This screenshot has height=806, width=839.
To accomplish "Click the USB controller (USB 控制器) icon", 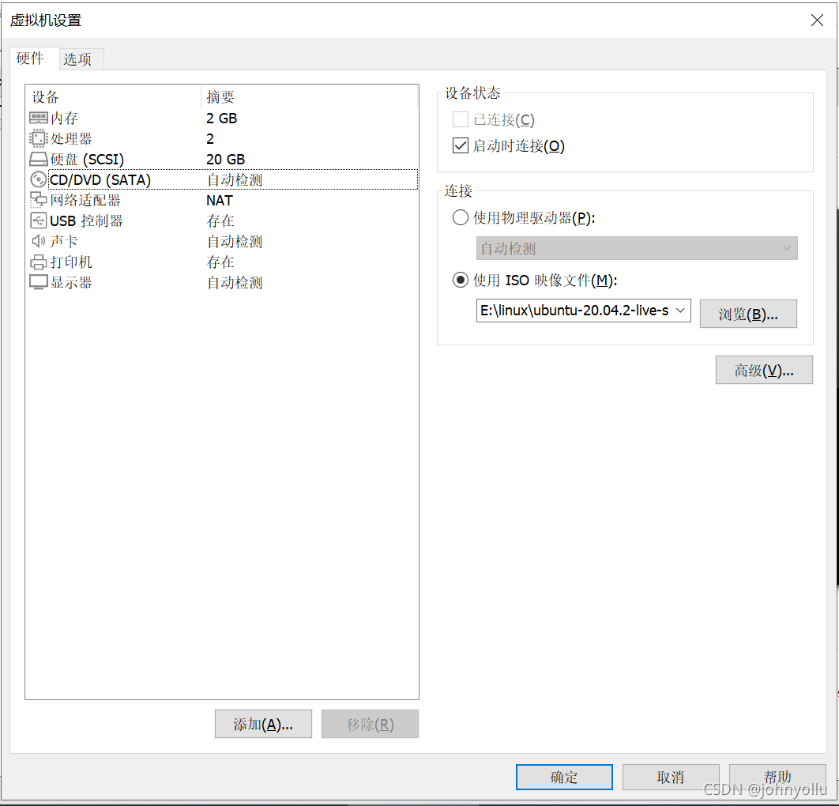I will click(39, 220).
